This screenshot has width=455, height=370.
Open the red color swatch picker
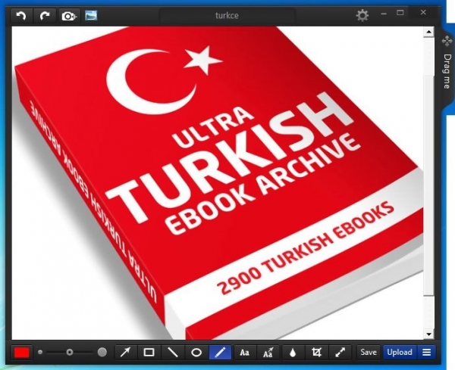[x=22, y=353]
